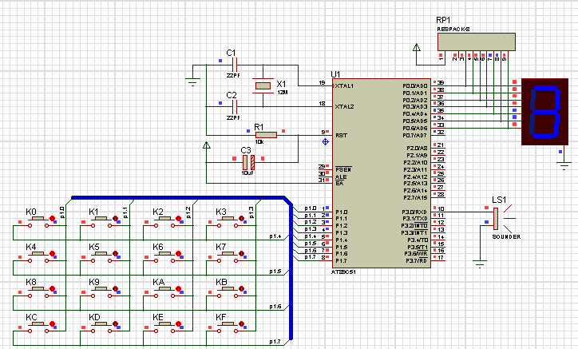Select the KC push button symbol
Screen dimensions: 578x349
click(38, 327)
